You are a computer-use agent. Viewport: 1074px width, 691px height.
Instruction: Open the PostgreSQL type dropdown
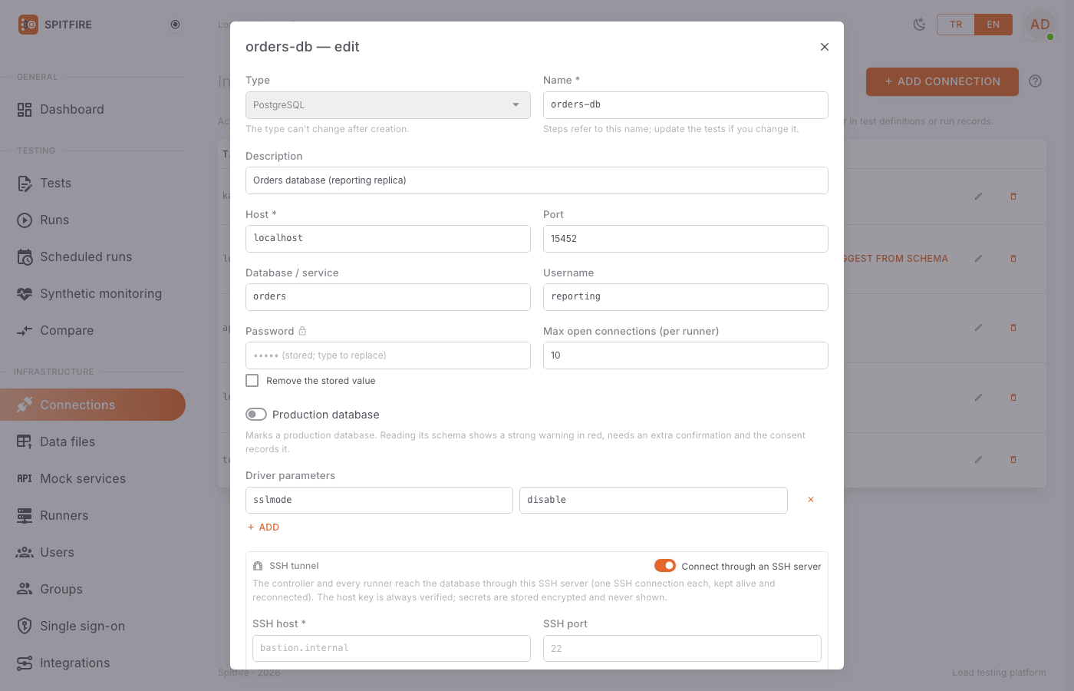(388, 105)
